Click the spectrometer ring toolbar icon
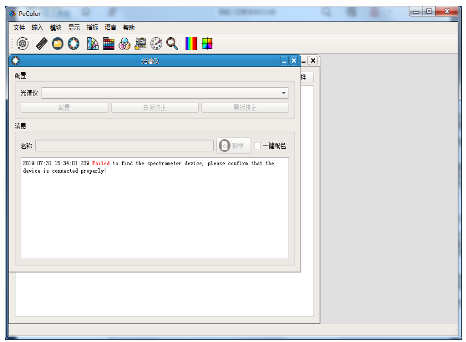 (73, 44)
